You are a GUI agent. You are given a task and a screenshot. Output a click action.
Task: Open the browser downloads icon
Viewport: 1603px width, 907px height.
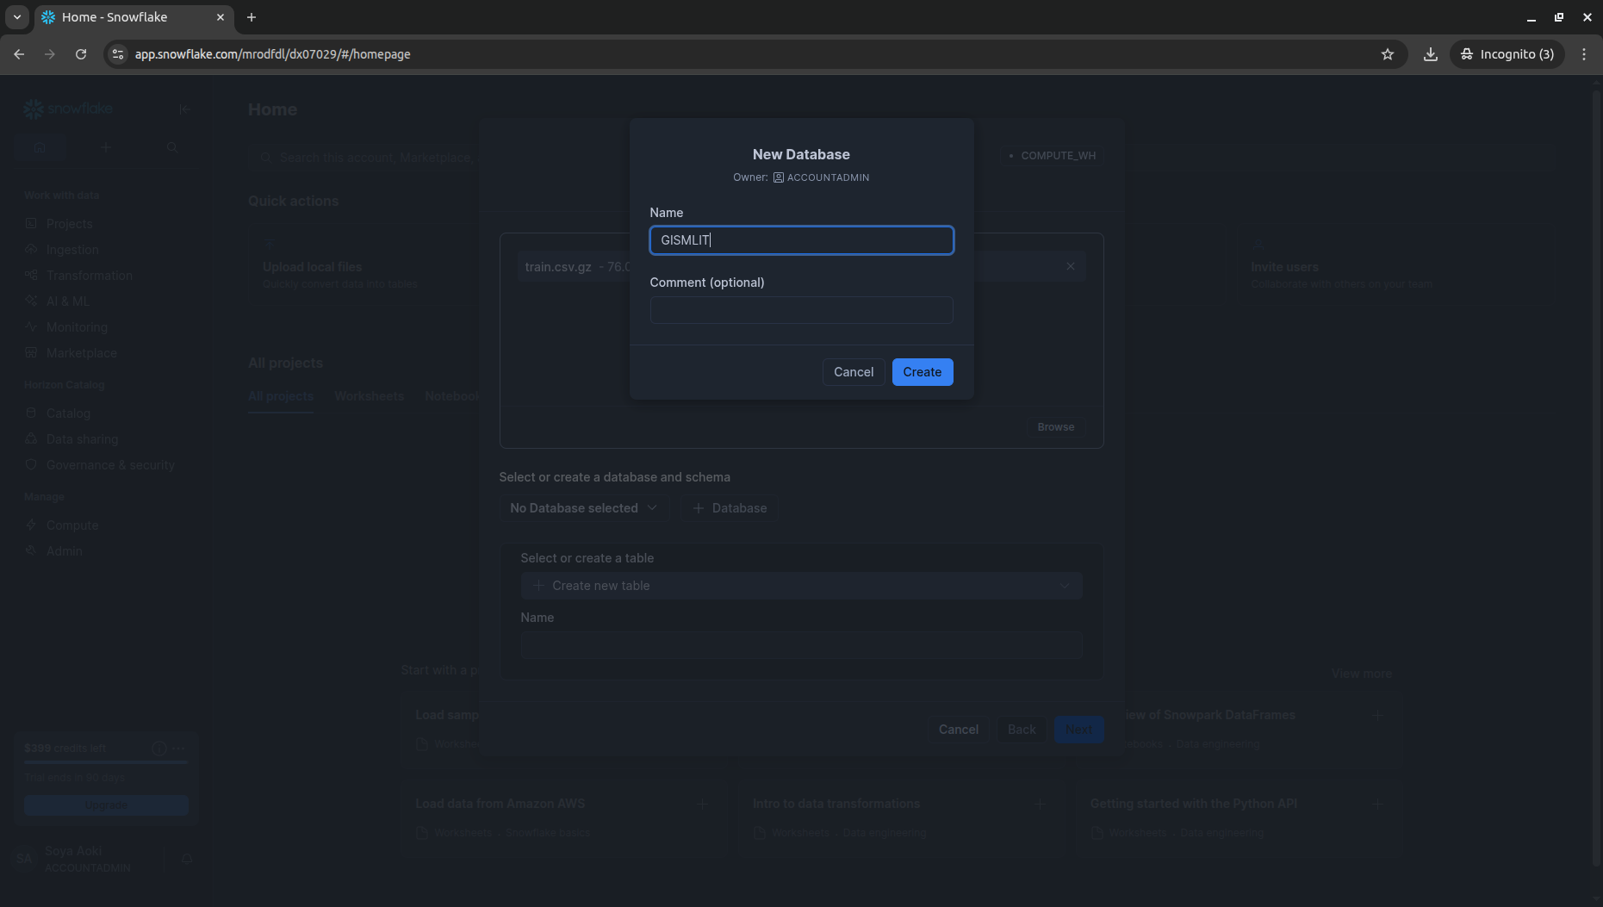pos(1430,54)
